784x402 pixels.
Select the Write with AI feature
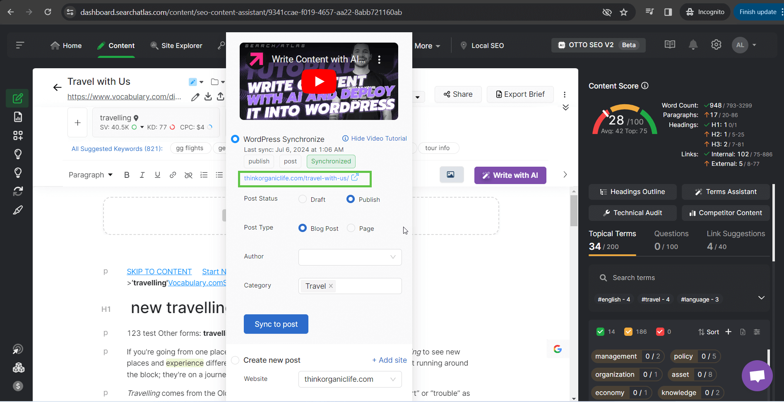[x=510, y=175]
